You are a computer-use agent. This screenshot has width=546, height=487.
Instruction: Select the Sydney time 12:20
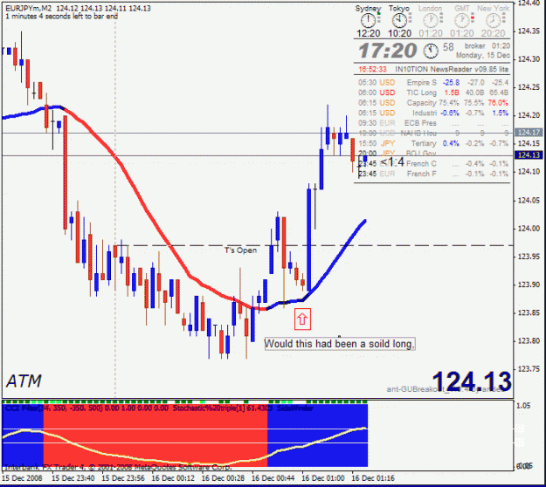pyautogui.click(x=368, y=33)
